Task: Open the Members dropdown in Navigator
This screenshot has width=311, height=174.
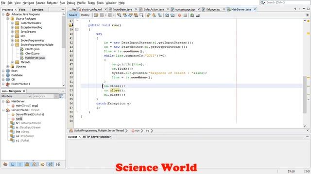Action: [16, 96]
